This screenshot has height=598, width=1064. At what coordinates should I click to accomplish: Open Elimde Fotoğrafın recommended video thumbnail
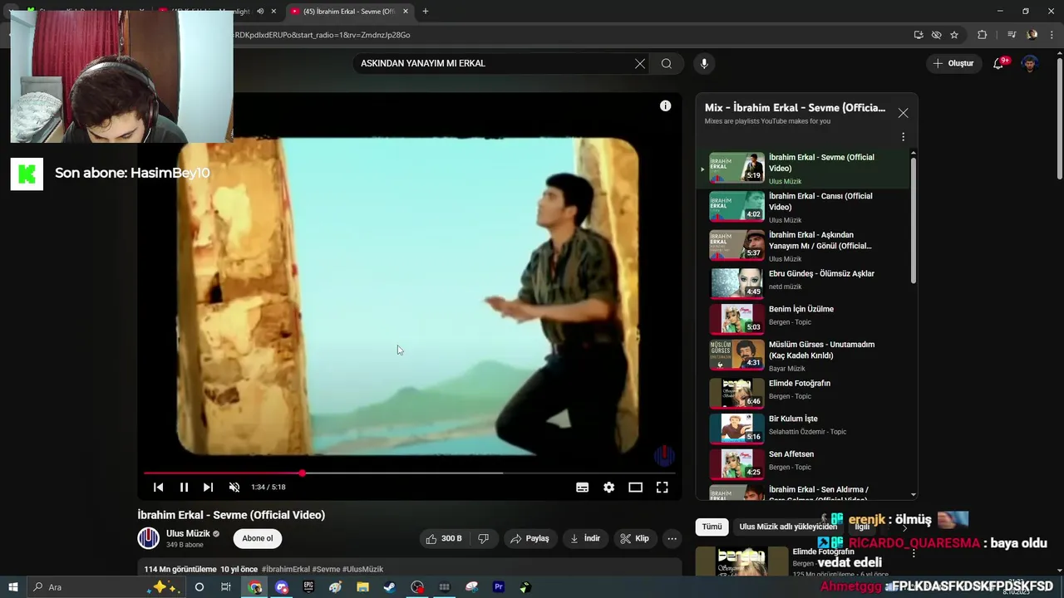[x=741, y=562]
